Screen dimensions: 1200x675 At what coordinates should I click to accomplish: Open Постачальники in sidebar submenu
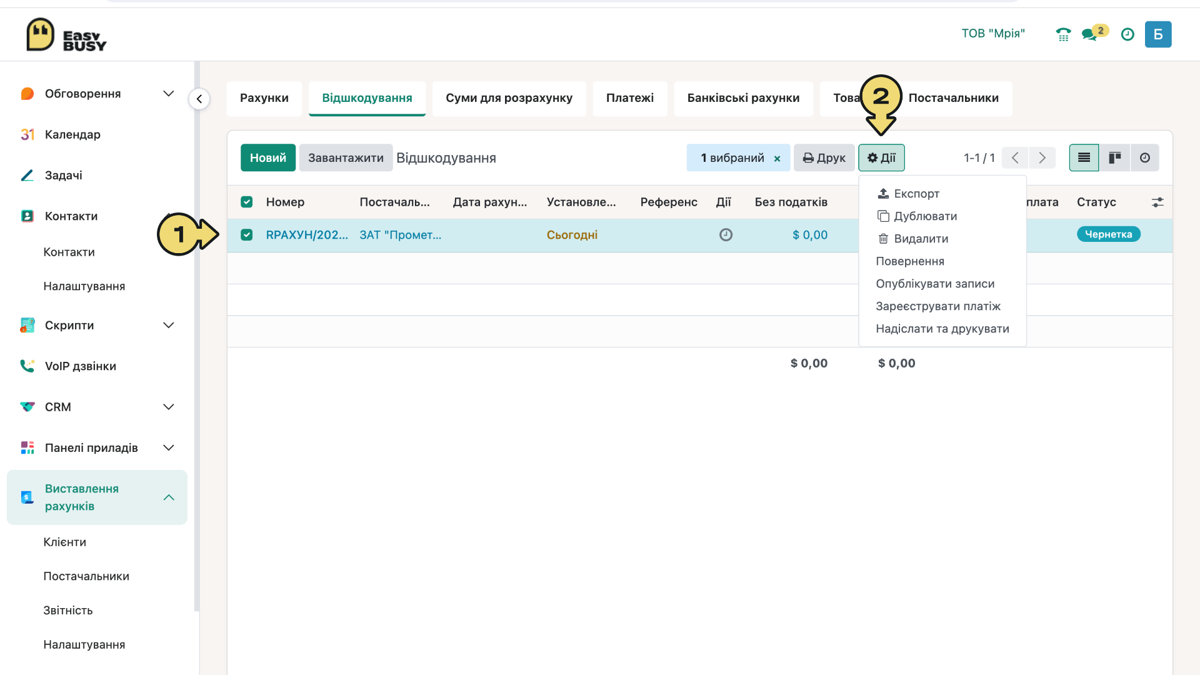pyautogui.click(x=86, y=576)
